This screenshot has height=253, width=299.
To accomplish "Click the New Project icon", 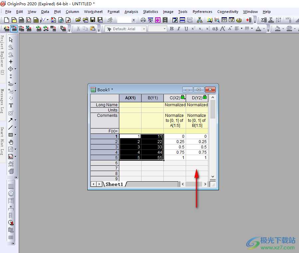I will coord(7,20).
